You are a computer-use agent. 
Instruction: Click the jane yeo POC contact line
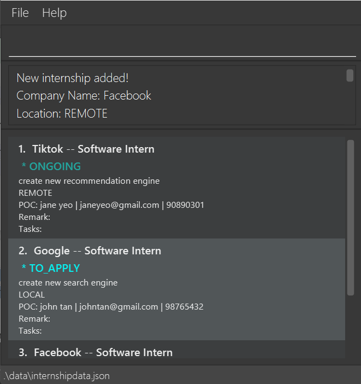111,205
